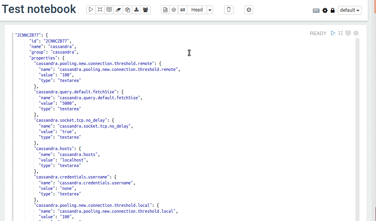Open the default view mode dropdown
This screenshot has width=376, height=221.
coord(350,10)
